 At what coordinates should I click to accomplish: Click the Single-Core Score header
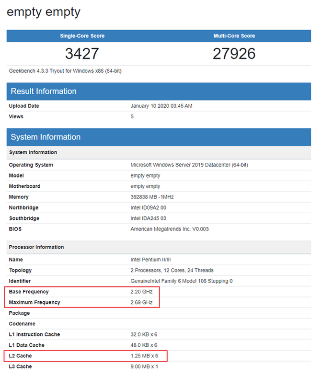click(x=82, y=36)
